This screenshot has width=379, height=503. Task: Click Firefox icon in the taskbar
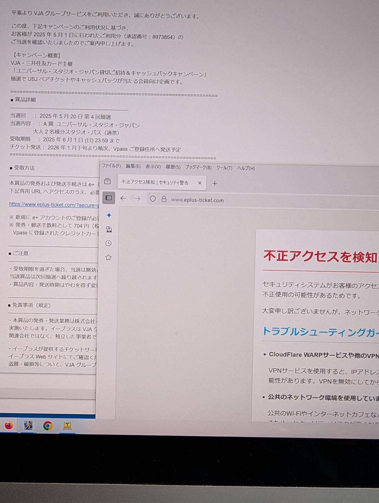point(9,425)
